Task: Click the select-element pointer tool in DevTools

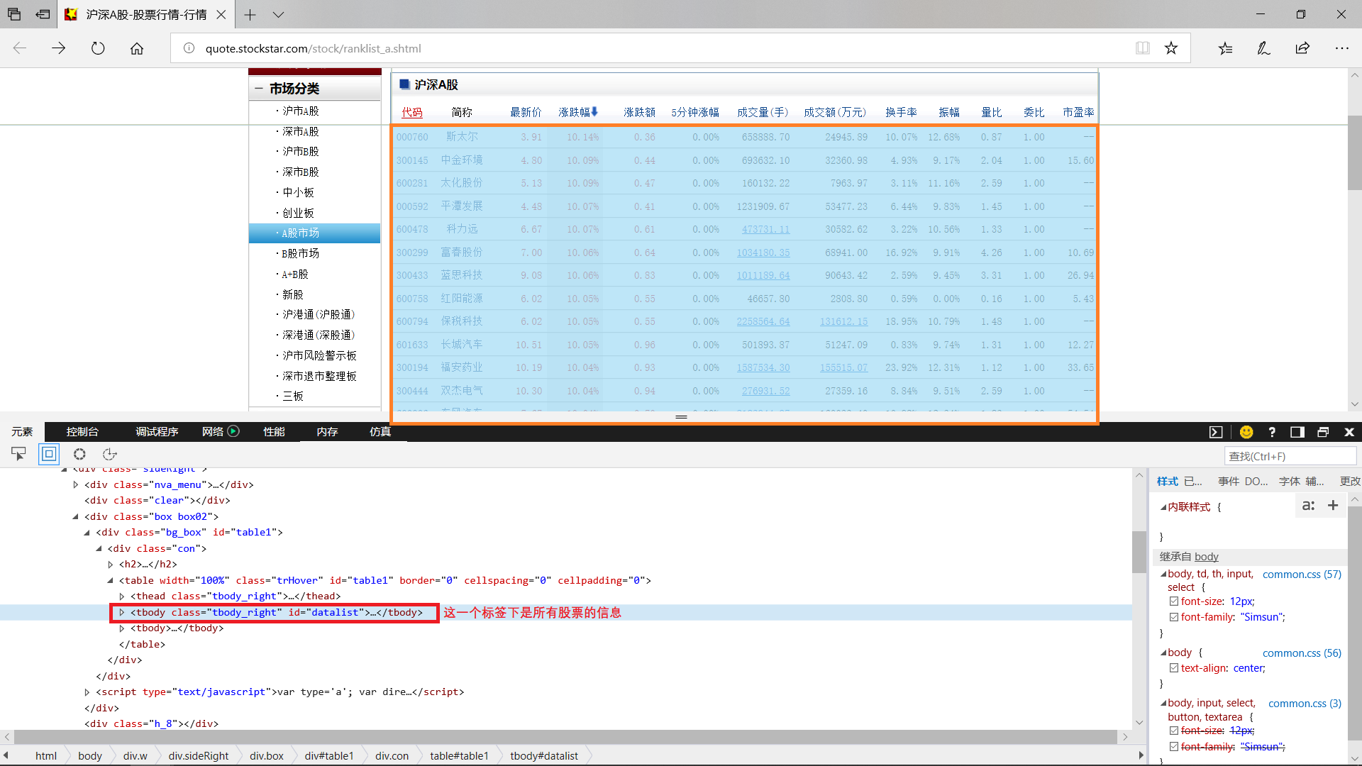Action: (18, 454)
